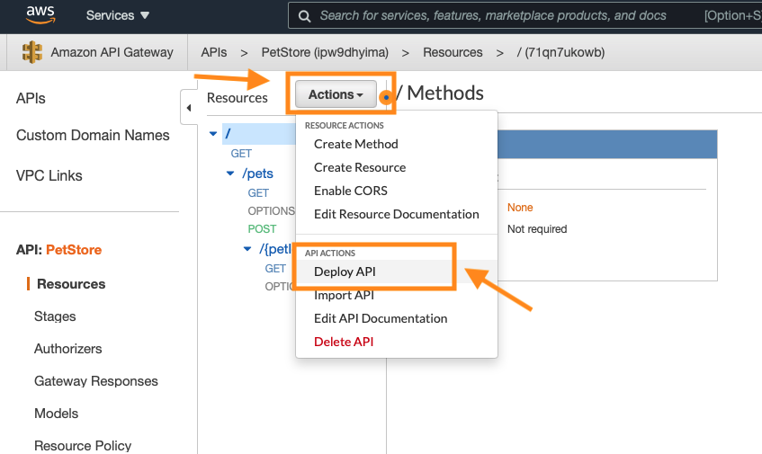Click the / (71qn7ukowb) breadcrumb

pyautogui.click(x=560, y=52)
